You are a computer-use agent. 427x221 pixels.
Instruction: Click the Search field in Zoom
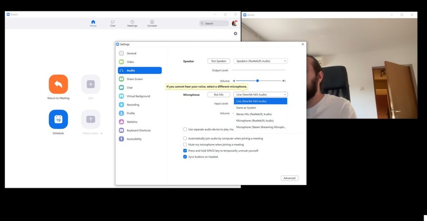[214, 23]
